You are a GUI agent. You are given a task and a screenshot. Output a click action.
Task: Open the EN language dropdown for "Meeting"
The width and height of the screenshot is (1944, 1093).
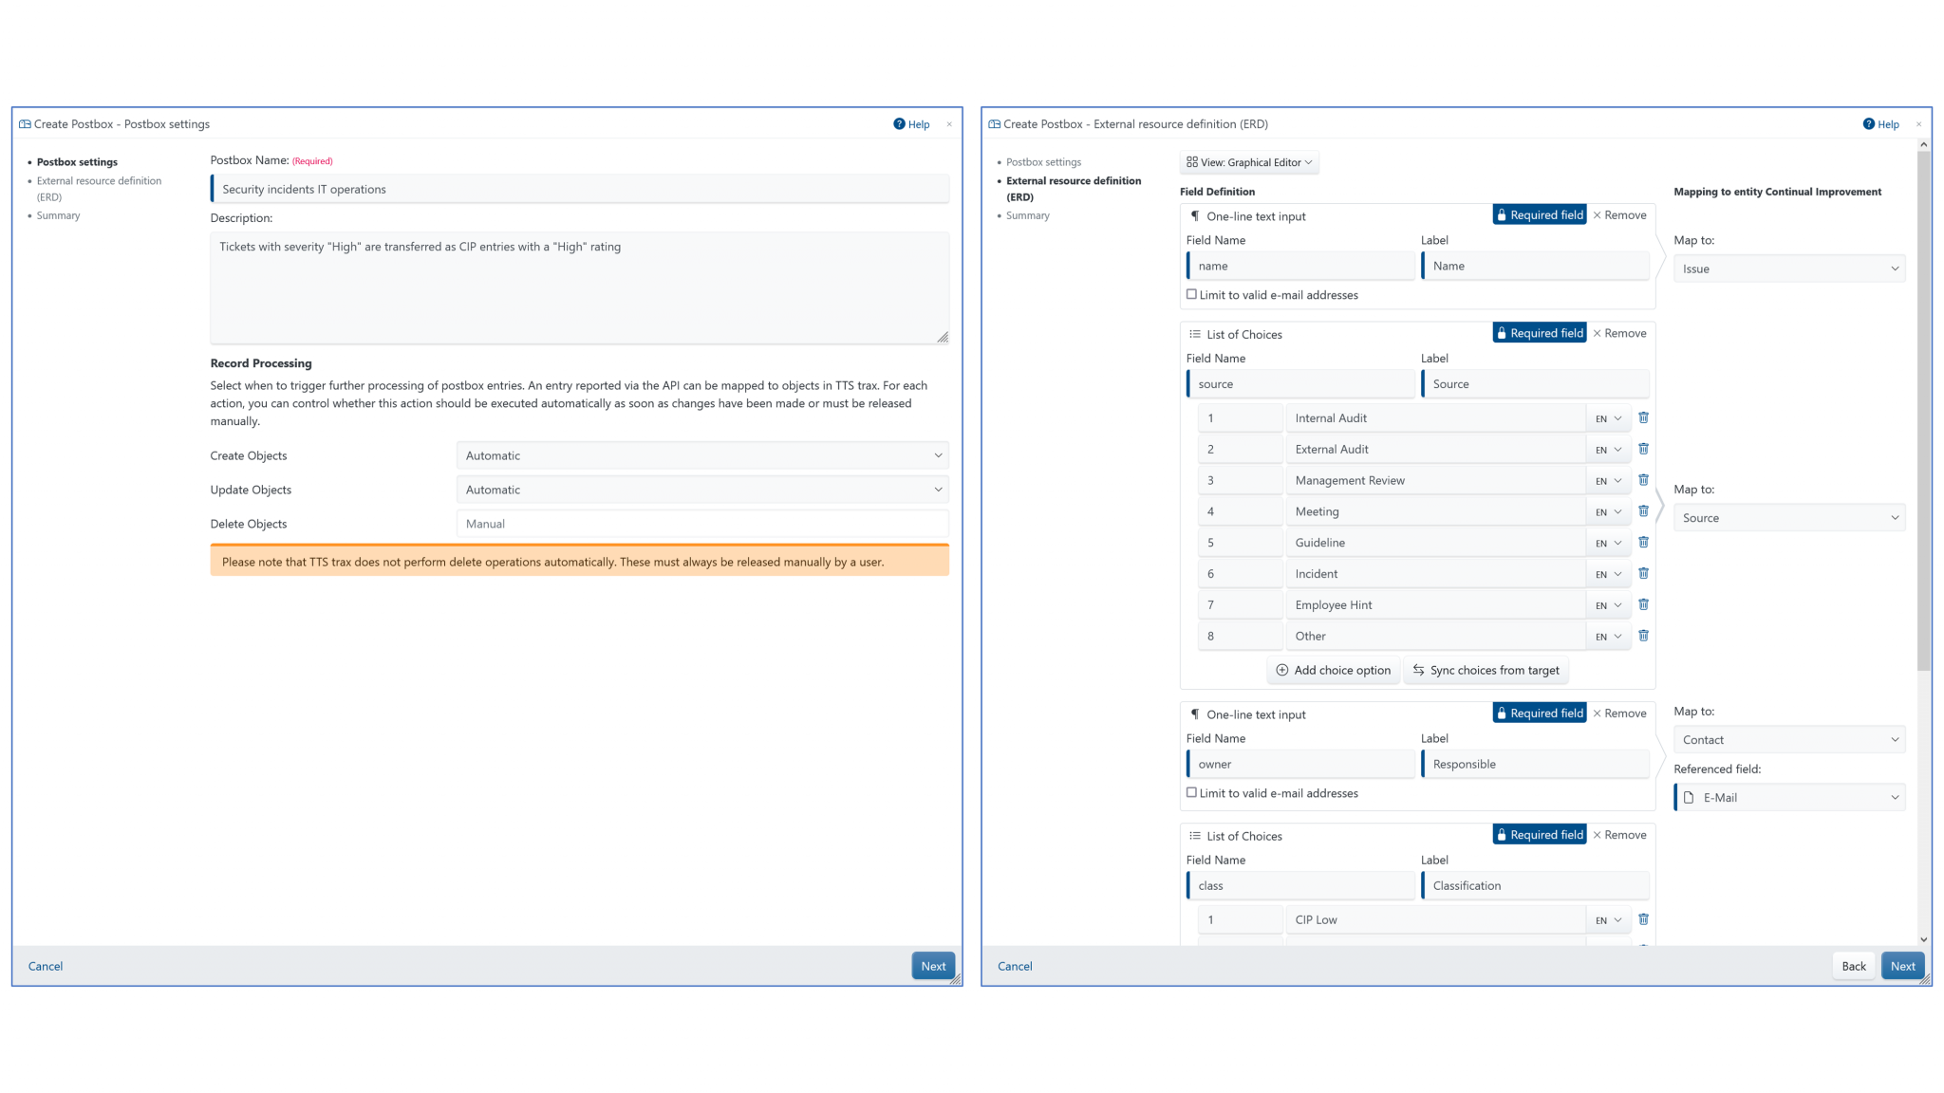tap(1608, 511)
